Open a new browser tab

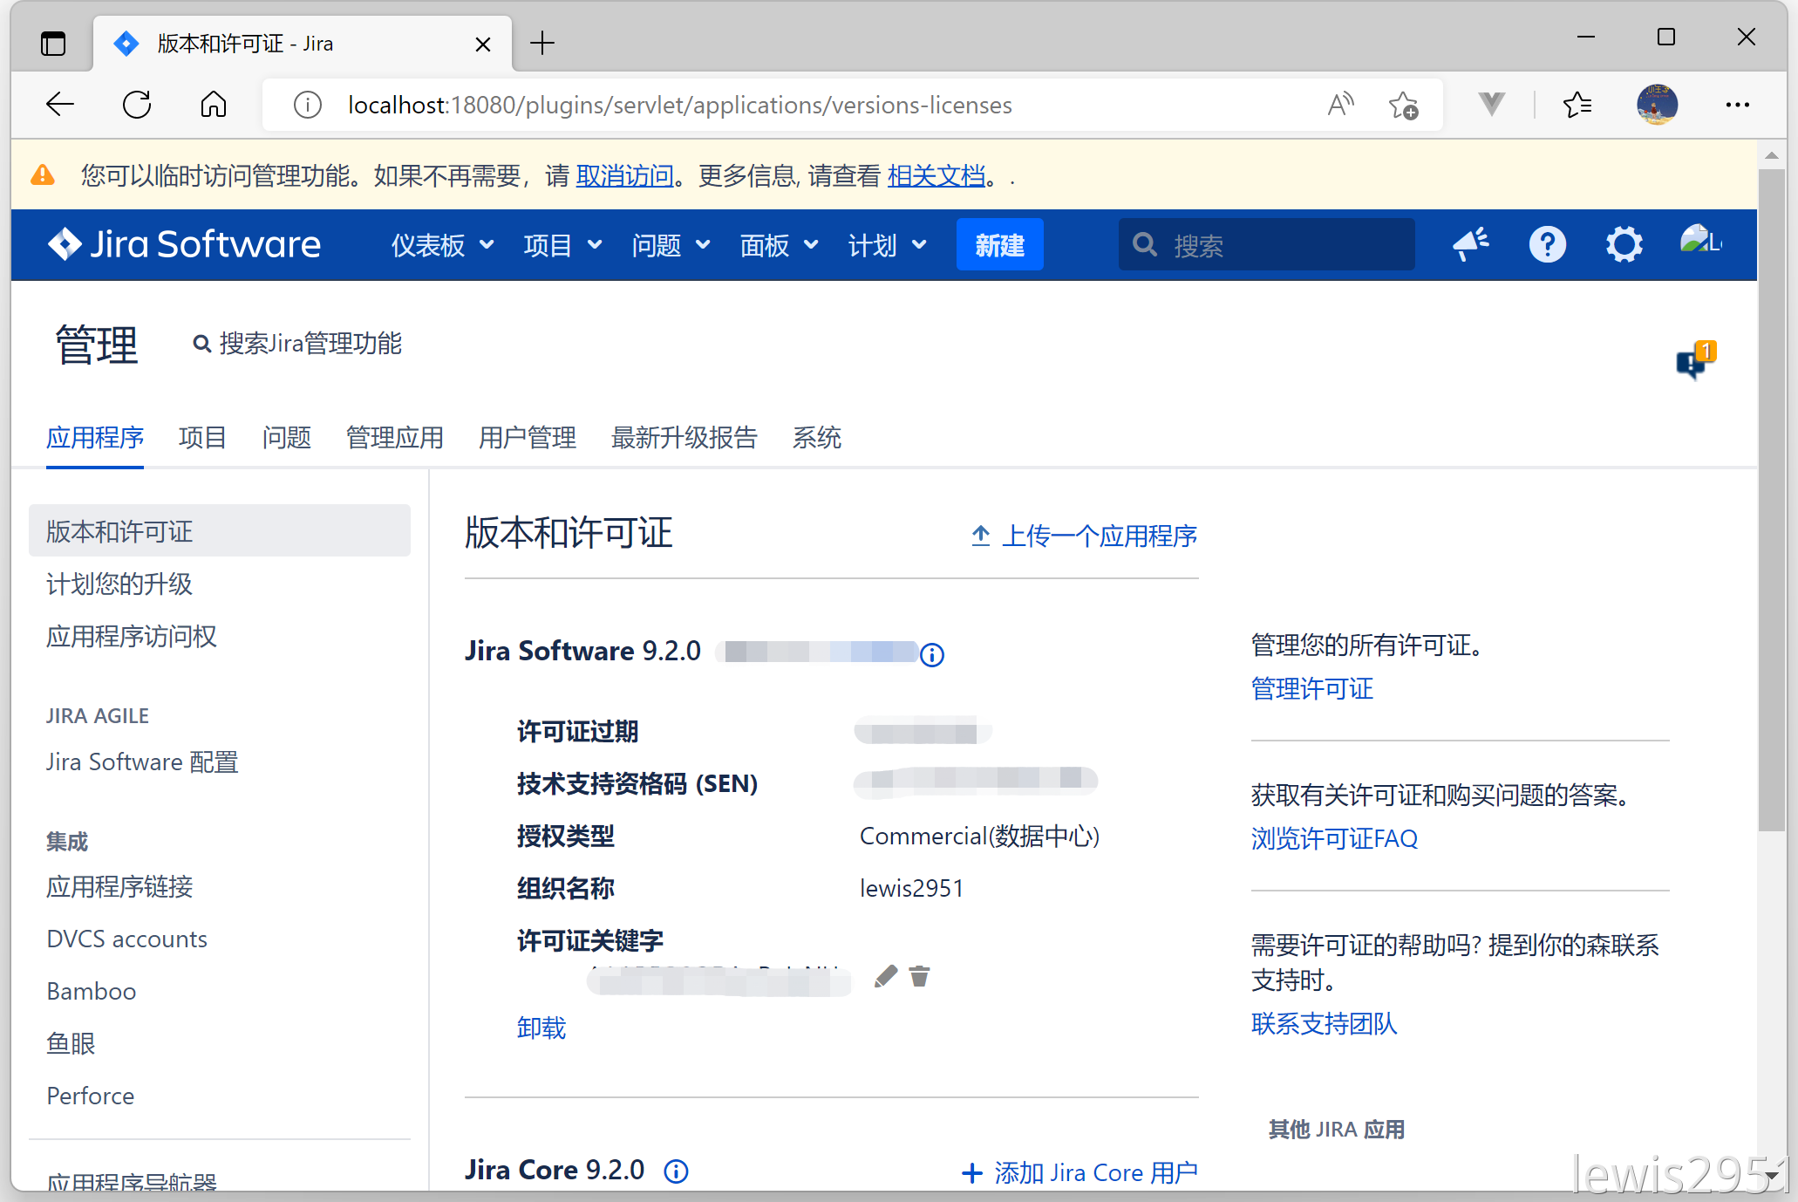click(x=542, y=43)
